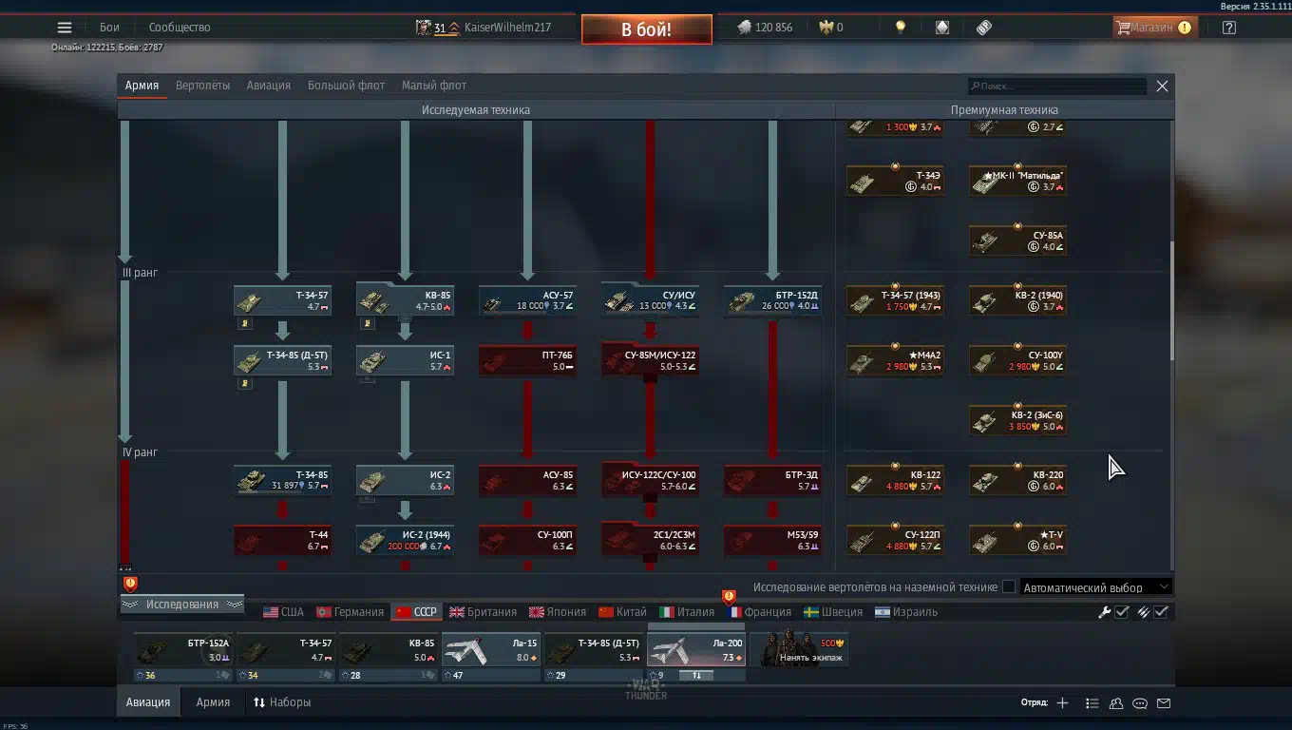Toggle the checkbox beside the wrench icon
Image resolution: width=1292 pixels, height=730 pixels.
coord(1122,612)
